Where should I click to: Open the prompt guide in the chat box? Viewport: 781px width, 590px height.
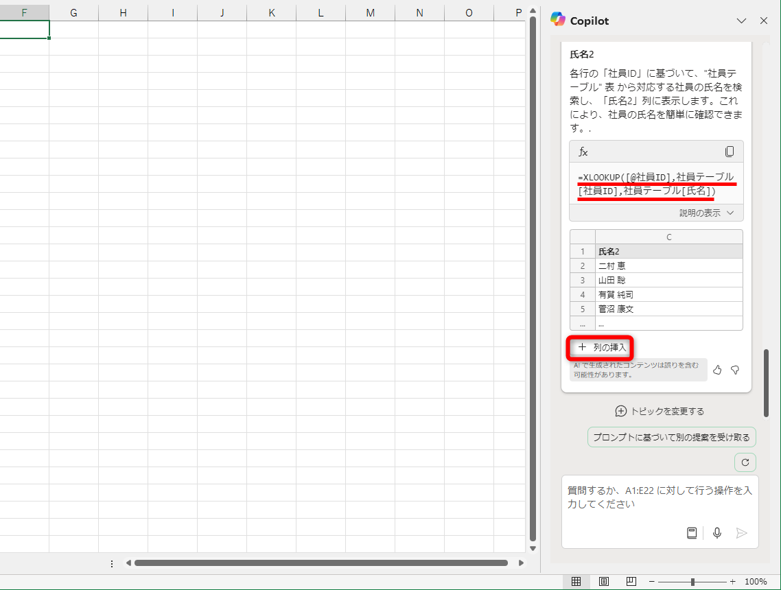692,532
